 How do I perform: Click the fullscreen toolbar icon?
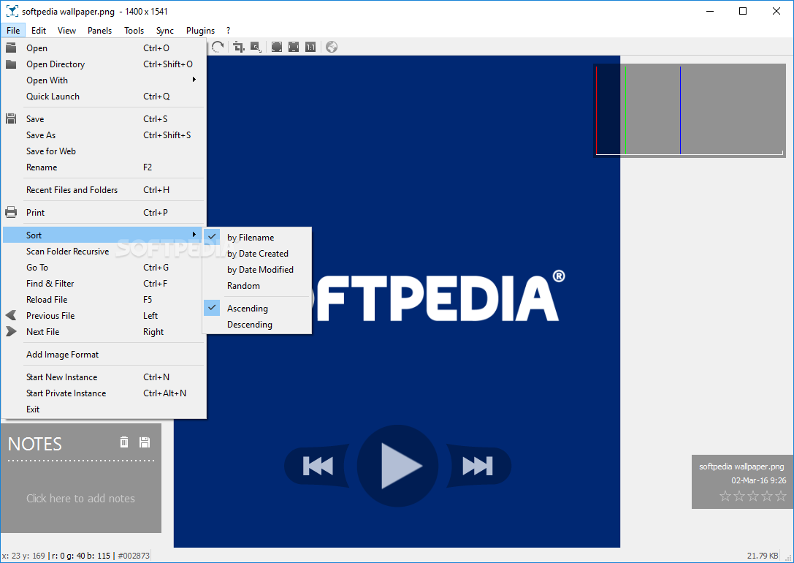pyautogui.click(x=277, y=47)
